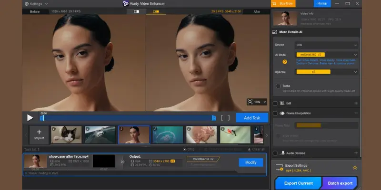Set the trim start bracket marker
Image resolution: width=381 pixels, height=190 pixels.
point(222,118)
